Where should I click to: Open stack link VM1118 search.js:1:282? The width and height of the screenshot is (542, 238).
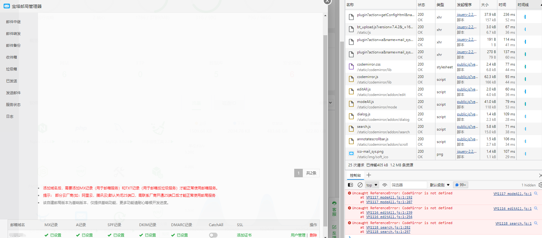coord(388,227)
